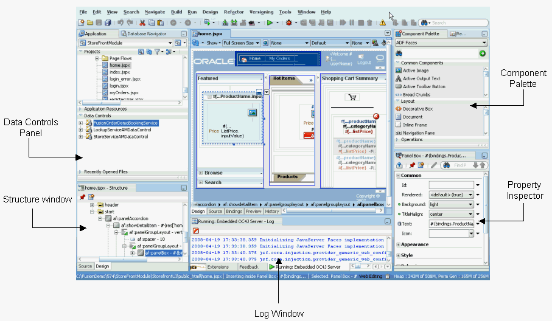Click the red stop icon in Log window
The height and width of the screenshot is (321, 552).
(x=196, y=230)
